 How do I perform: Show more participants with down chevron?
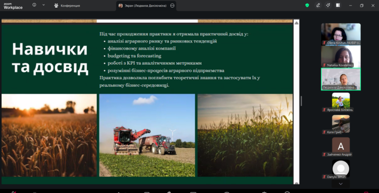(x=341, y=184)
